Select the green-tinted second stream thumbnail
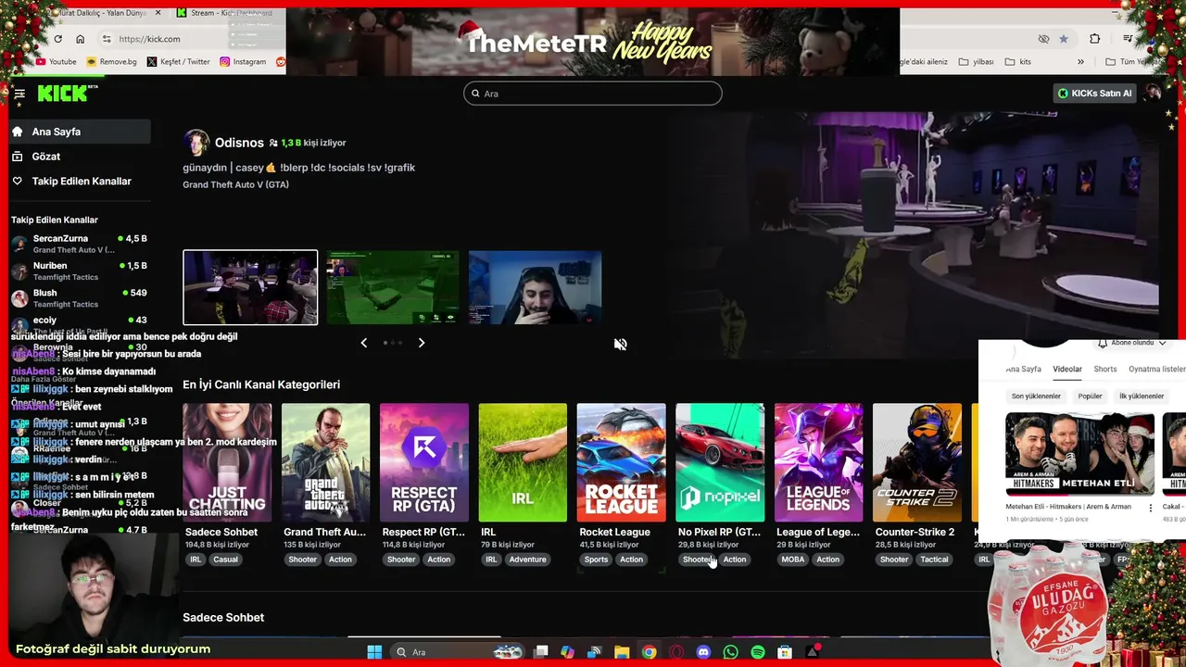 [x=392, y=287]
